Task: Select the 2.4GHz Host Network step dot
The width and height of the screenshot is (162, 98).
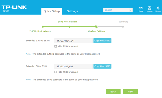Action: tap(43, 27)
